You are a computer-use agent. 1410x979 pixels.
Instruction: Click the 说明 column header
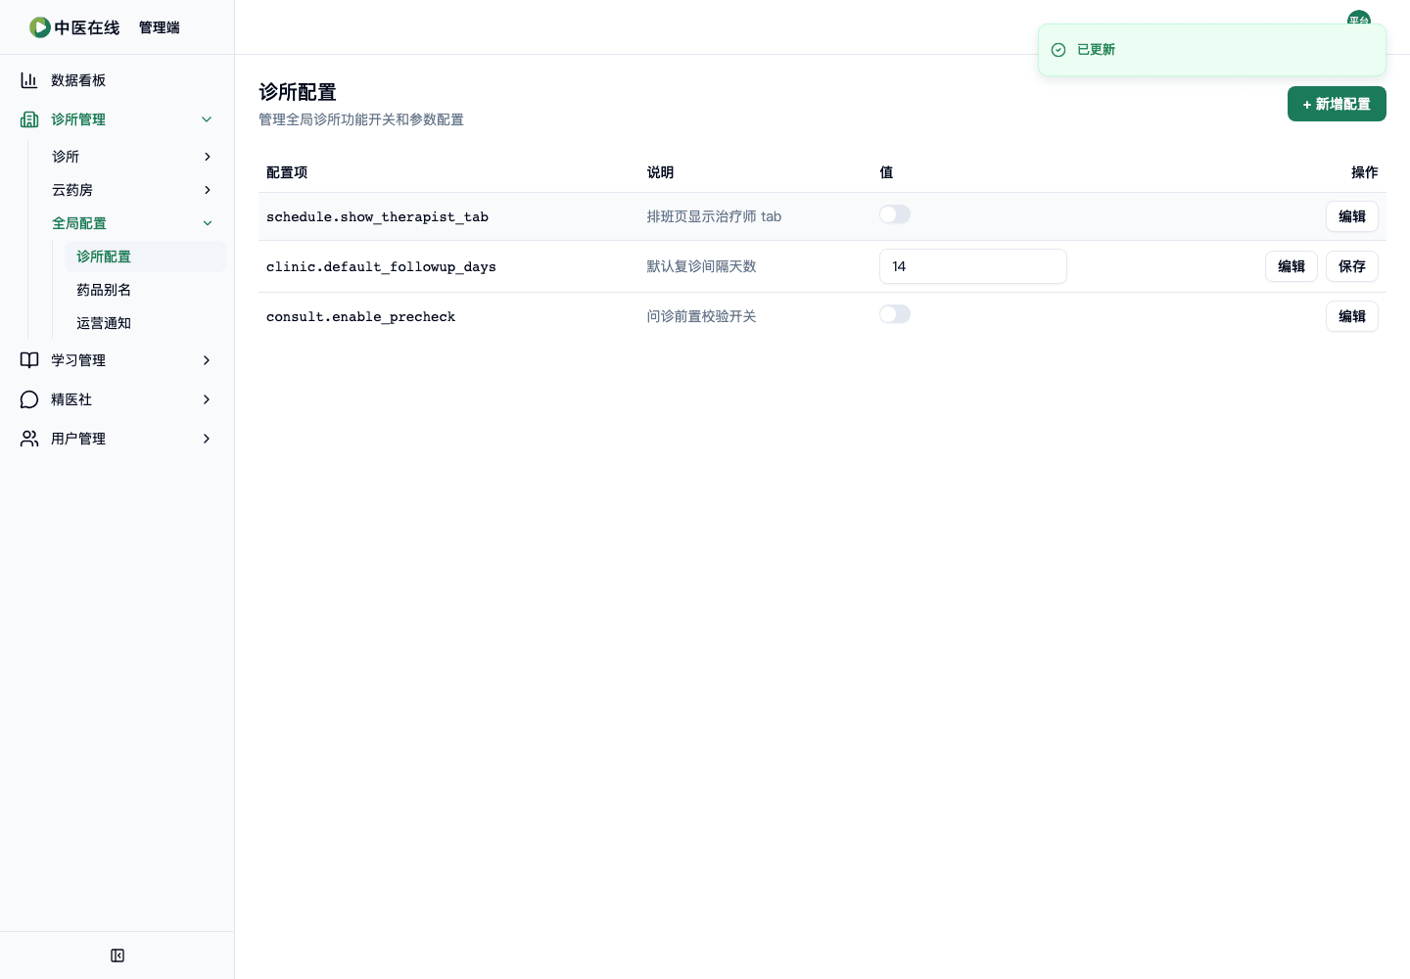click(x=660, y=172)
